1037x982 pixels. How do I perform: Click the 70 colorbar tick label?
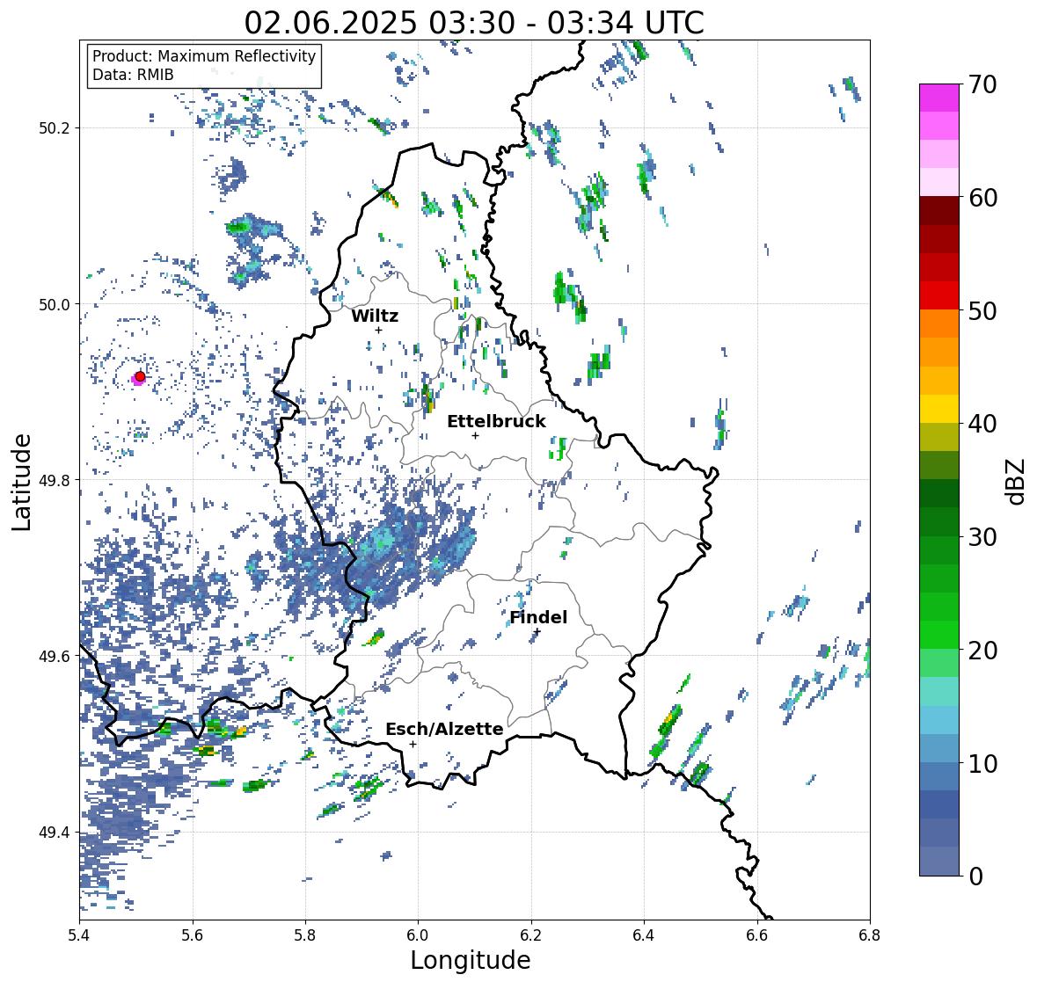coord(982,84)
